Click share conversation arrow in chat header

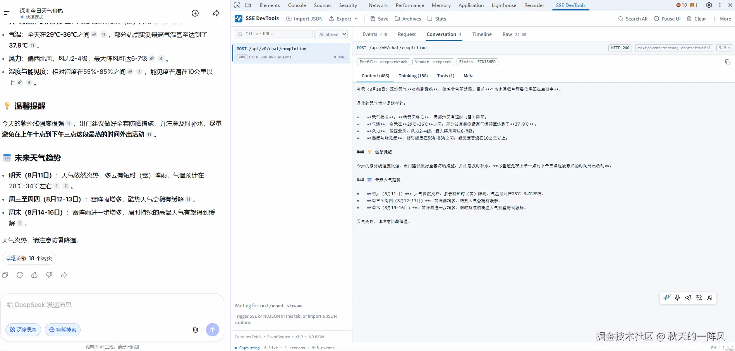[216, 13]
